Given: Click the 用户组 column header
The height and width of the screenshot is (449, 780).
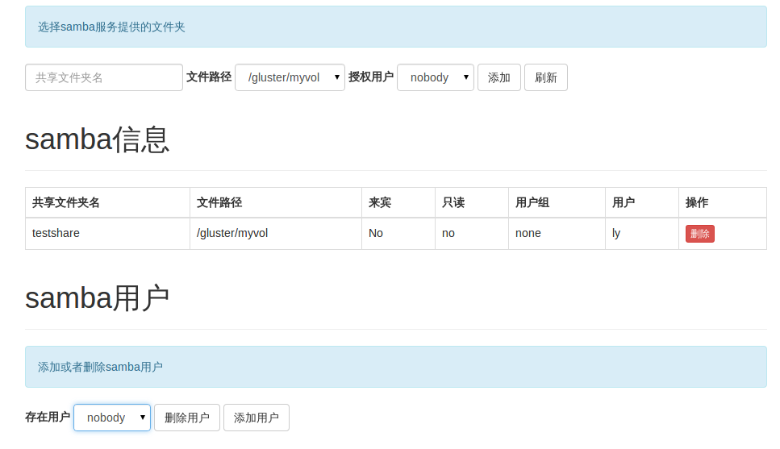Looking at the screenshot, I should point(557,202).
